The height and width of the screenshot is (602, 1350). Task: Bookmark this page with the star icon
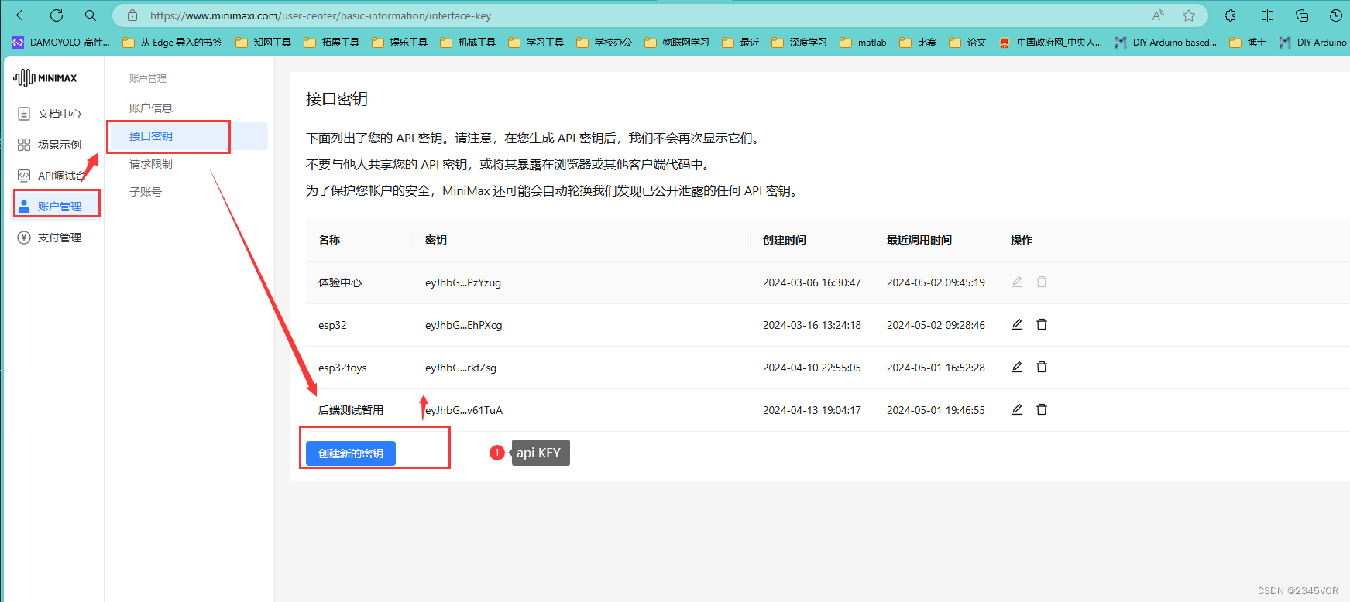point(1189,15)
